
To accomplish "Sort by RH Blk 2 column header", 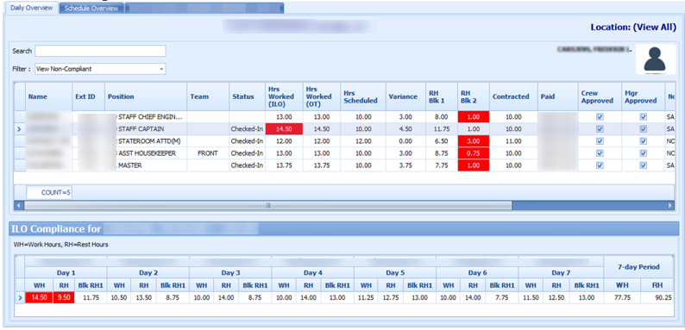I will 473,97.
